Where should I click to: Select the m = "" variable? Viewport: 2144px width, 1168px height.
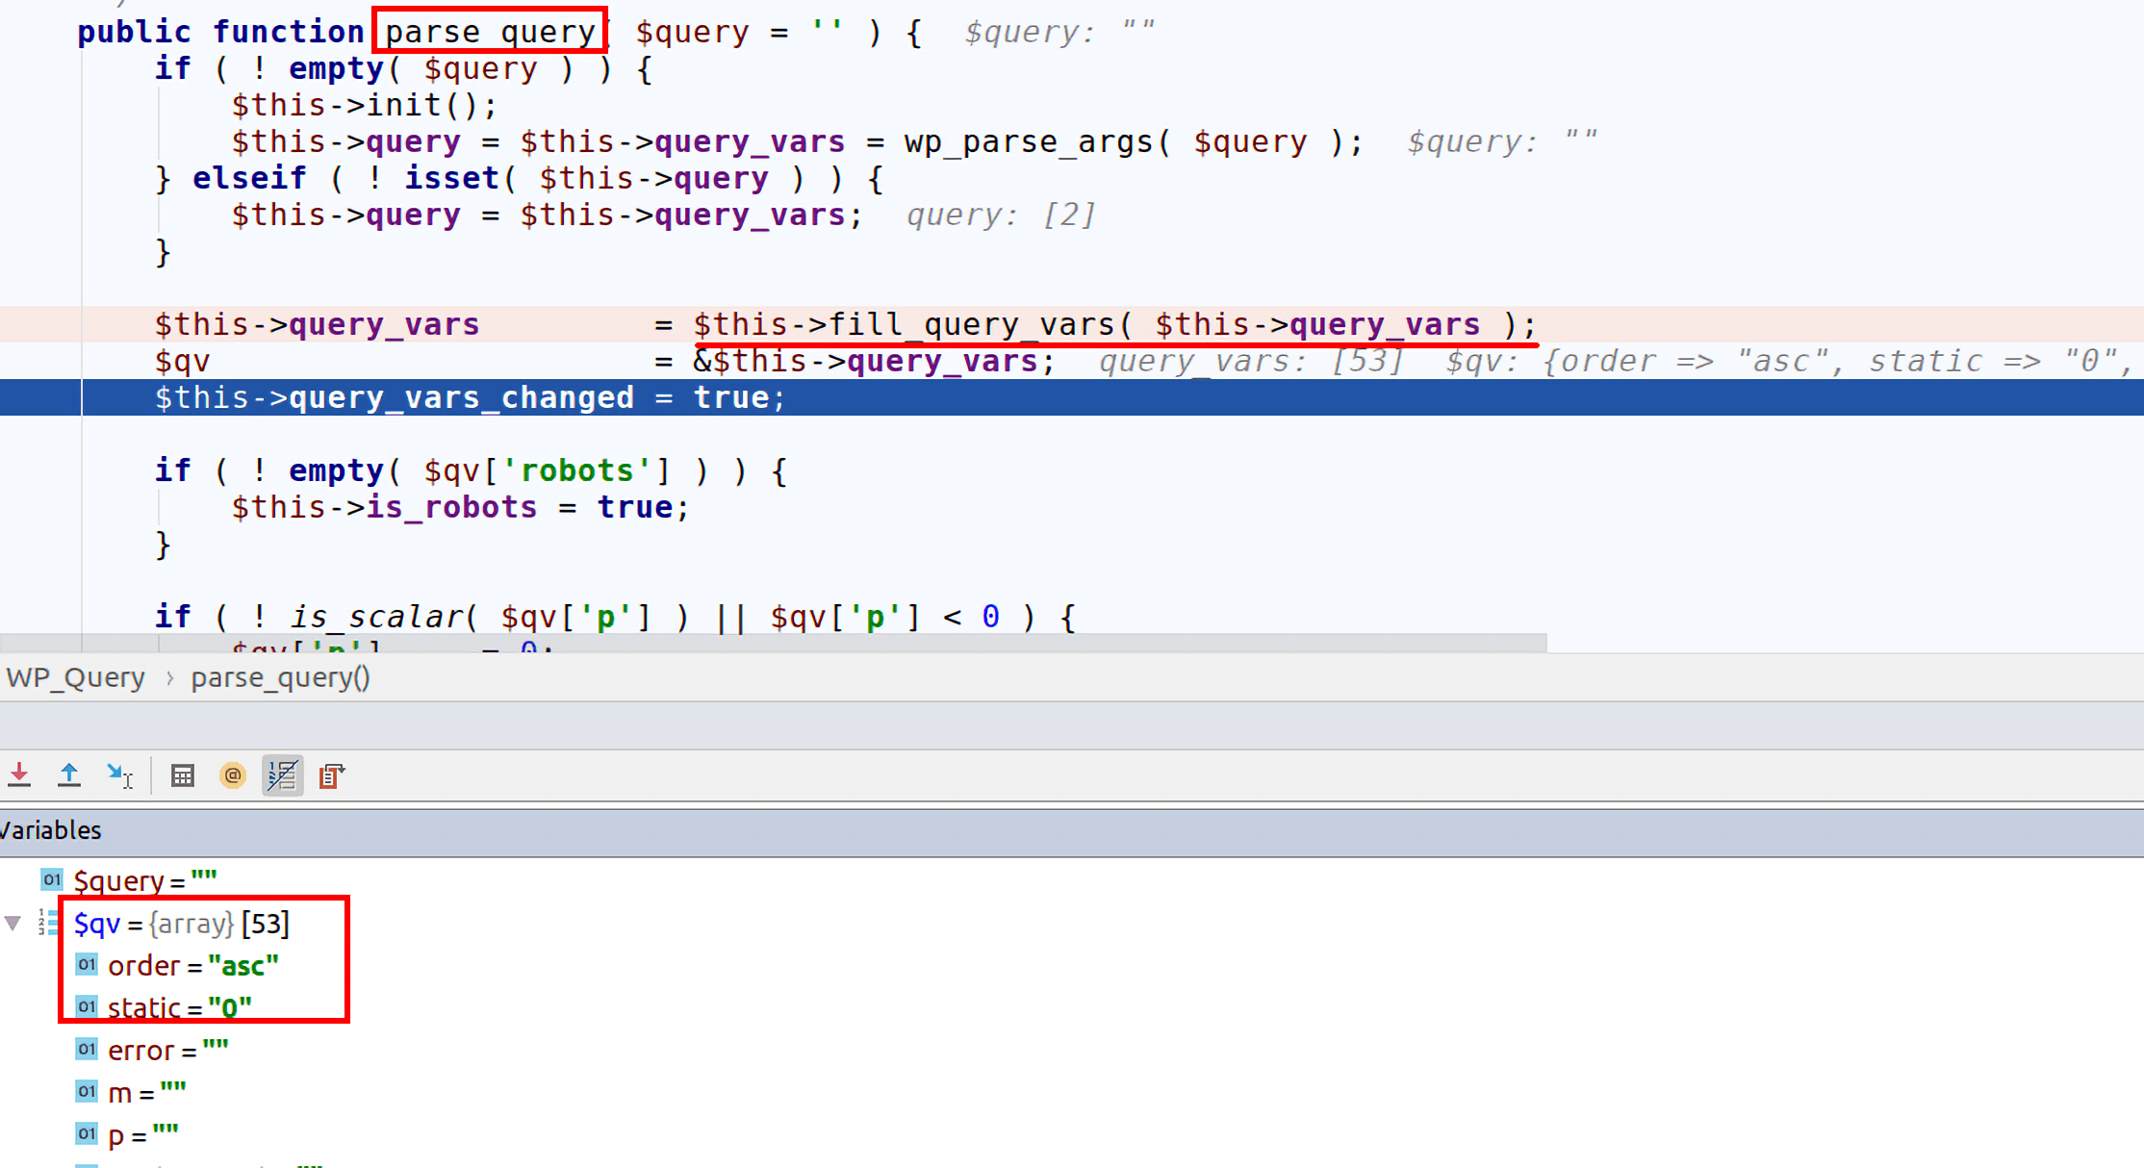click(146, 1093)
